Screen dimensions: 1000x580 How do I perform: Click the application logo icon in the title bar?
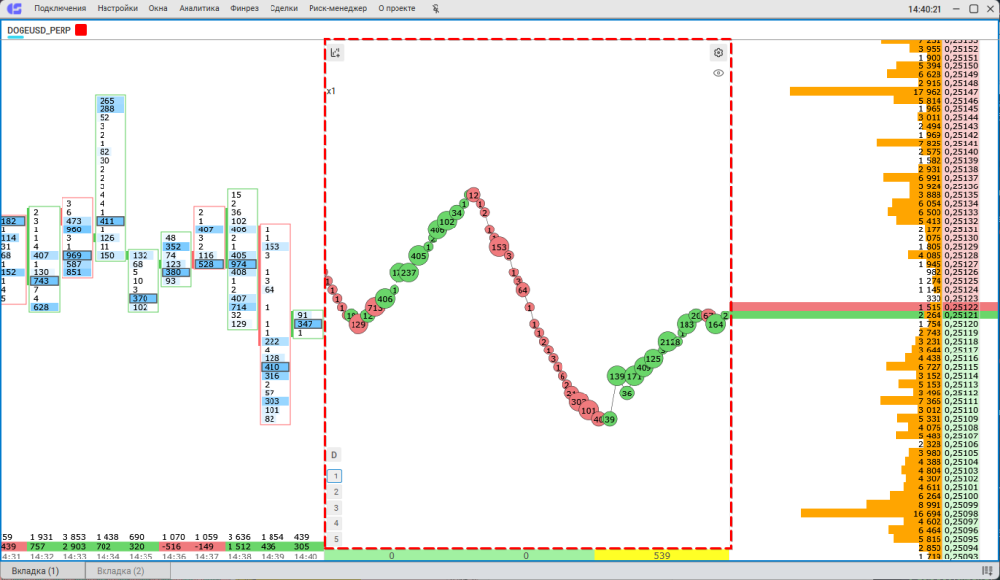click(x=14, y=8)
